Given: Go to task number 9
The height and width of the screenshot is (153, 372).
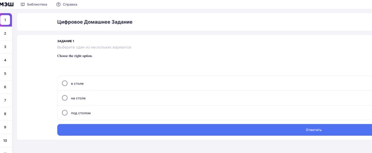Looking at the screenshot, I should pos(5,127).
